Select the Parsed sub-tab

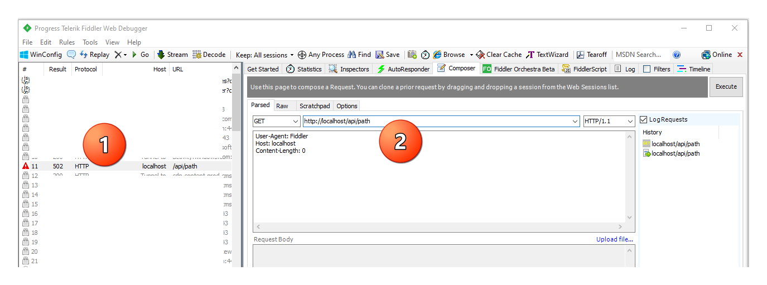[260, 105]
